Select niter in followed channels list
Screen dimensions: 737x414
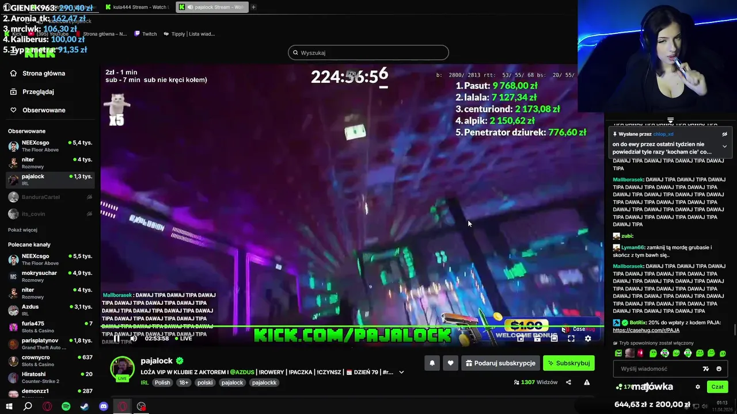(x=51, y=163)
